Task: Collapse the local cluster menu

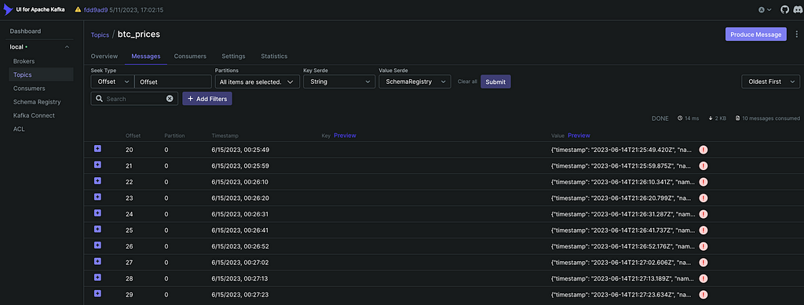Action: coord(68,47)
